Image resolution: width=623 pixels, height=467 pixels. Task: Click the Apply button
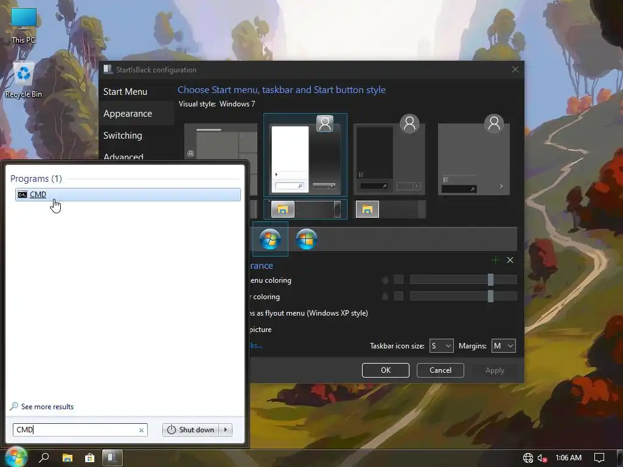point(495,370)
